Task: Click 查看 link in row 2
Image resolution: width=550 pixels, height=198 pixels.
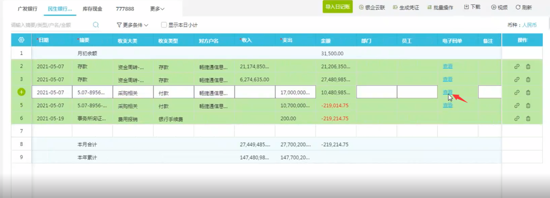Action: [448, 66]
